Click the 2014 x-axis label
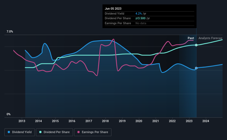 (38, 121)
